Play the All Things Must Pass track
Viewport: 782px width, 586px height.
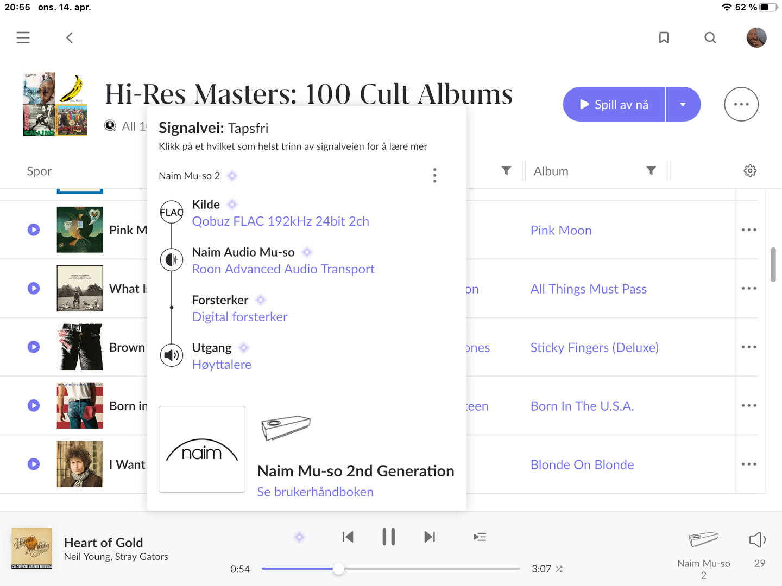(x=34, y=288)
